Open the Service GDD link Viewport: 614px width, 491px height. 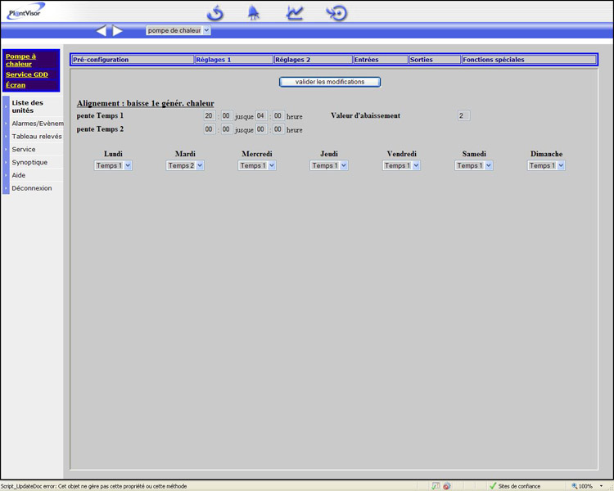click(27, 74)
